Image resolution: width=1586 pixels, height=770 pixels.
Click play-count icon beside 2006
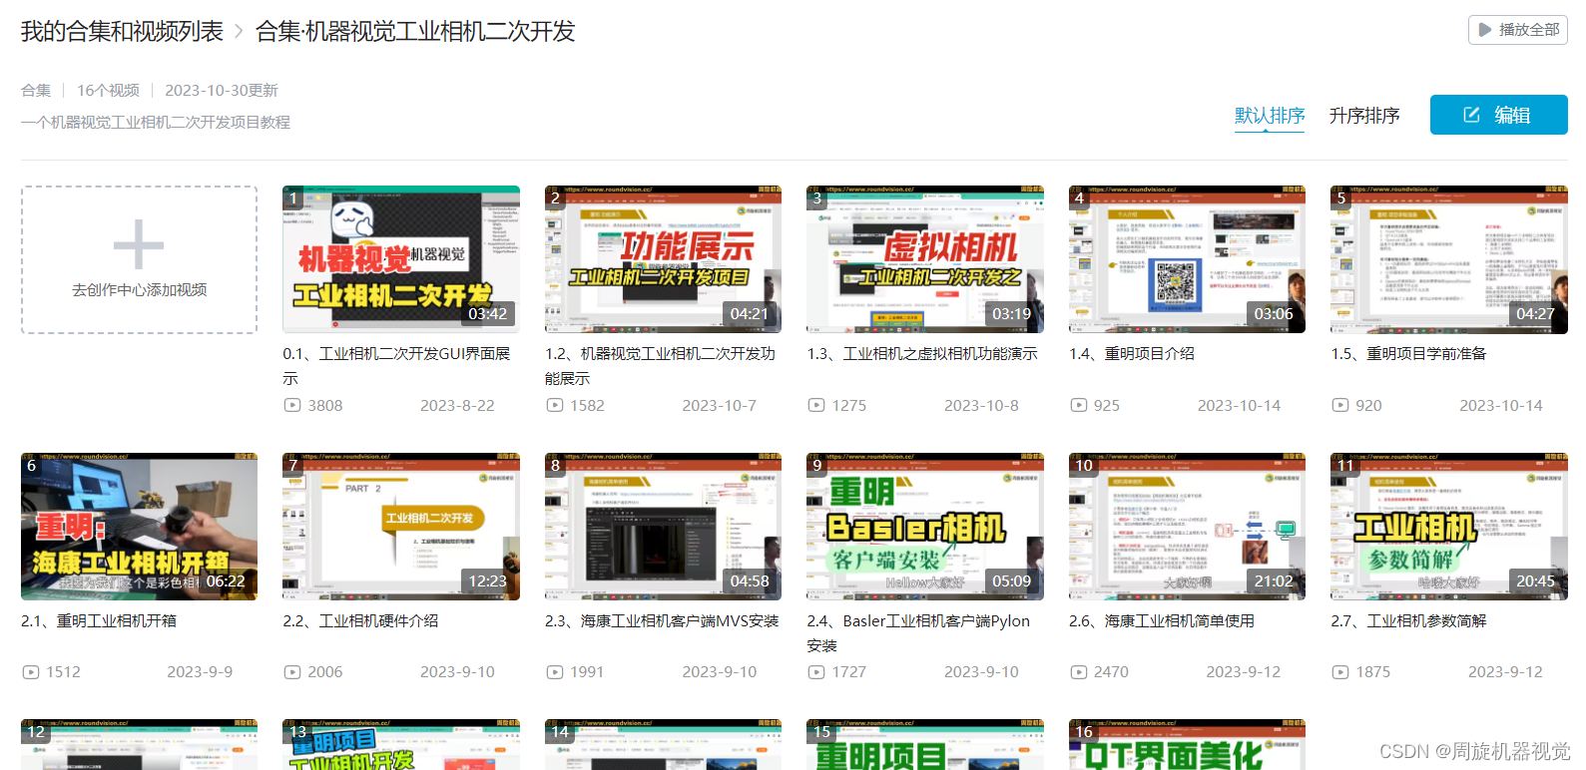click(292, 672)
